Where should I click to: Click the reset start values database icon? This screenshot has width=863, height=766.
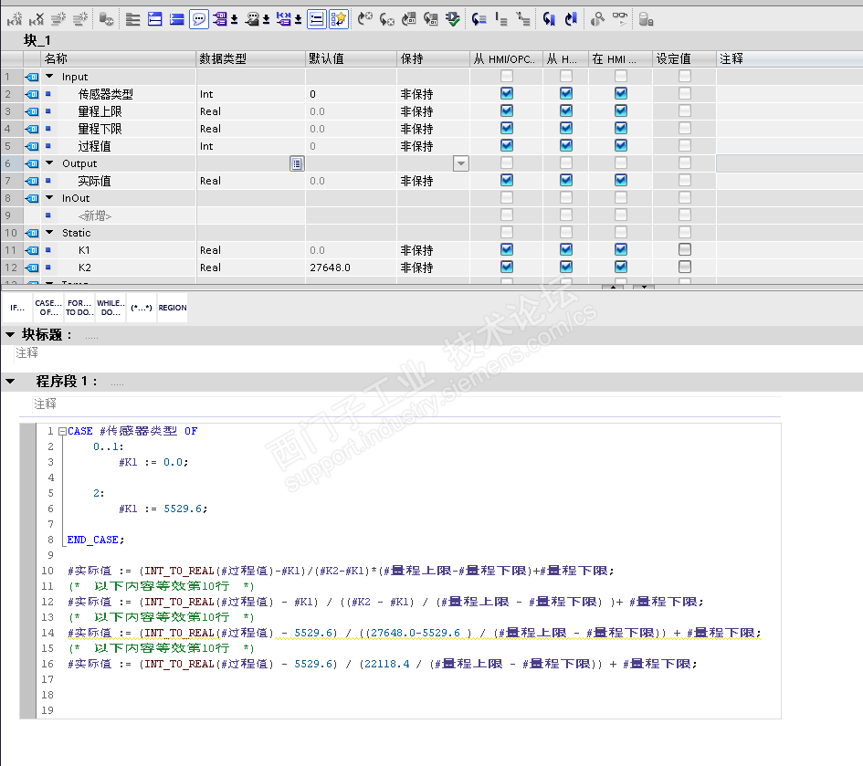pyautogui.click(x=106, y=20)
